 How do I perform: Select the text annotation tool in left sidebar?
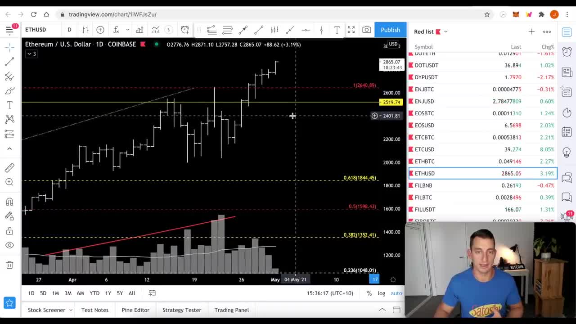(9, 105)
